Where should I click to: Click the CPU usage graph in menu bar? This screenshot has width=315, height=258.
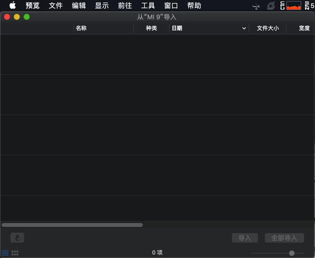(294, 6)
